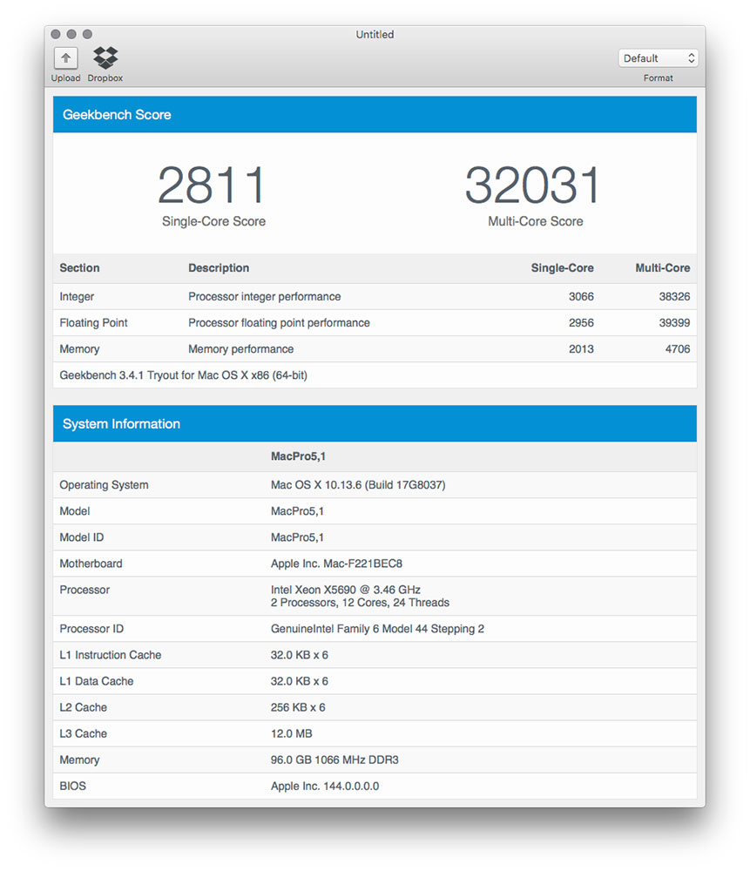Click the 2811 single-core score
The width and height of the screenshot is (750, 871).
tap(213, 186)
